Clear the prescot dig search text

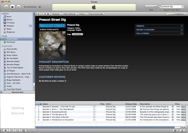point(183,7)
